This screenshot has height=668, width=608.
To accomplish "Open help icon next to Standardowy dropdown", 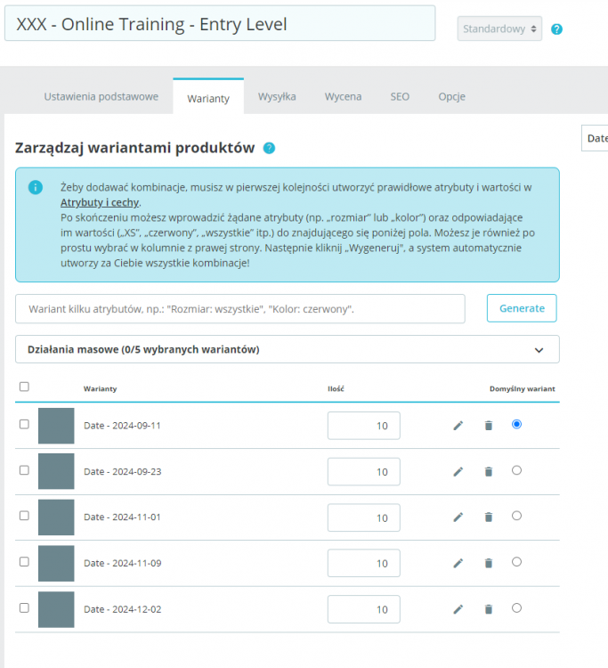I will click(556, 29).
